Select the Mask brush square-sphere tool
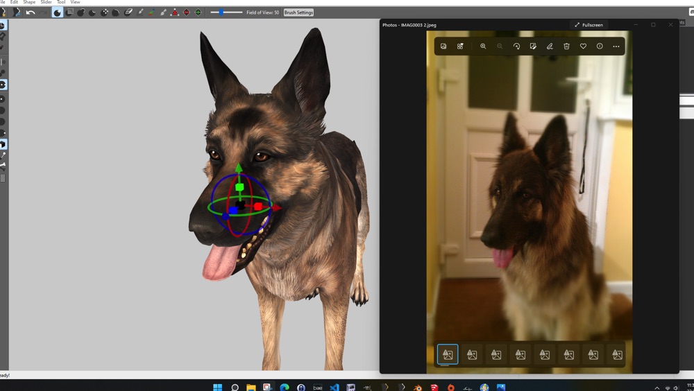694x391 pixels. [69, 12]
